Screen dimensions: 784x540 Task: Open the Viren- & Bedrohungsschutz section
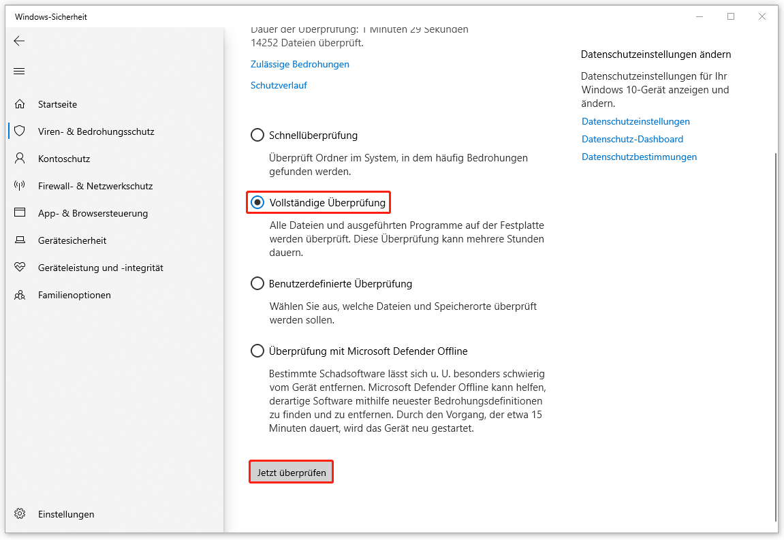click(x=95, y=131)
